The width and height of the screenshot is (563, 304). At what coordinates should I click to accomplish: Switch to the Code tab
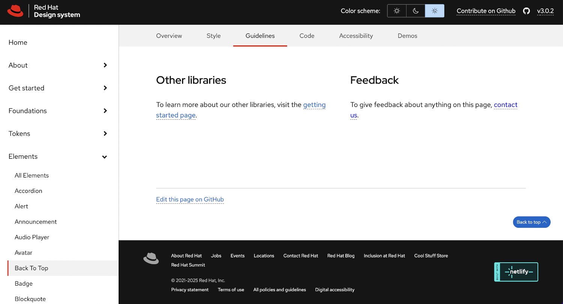(307, 36)
